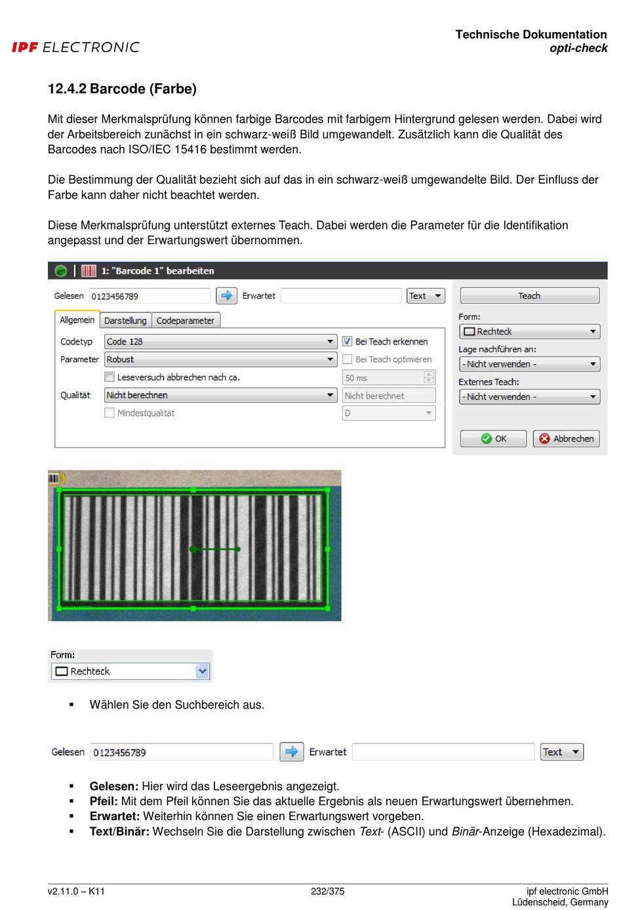Click the 'Abbrechen' cancel button

pos(567,438)
